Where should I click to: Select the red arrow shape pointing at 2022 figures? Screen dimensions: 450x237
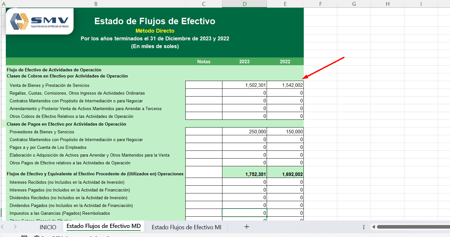click(x=323, y=68)
